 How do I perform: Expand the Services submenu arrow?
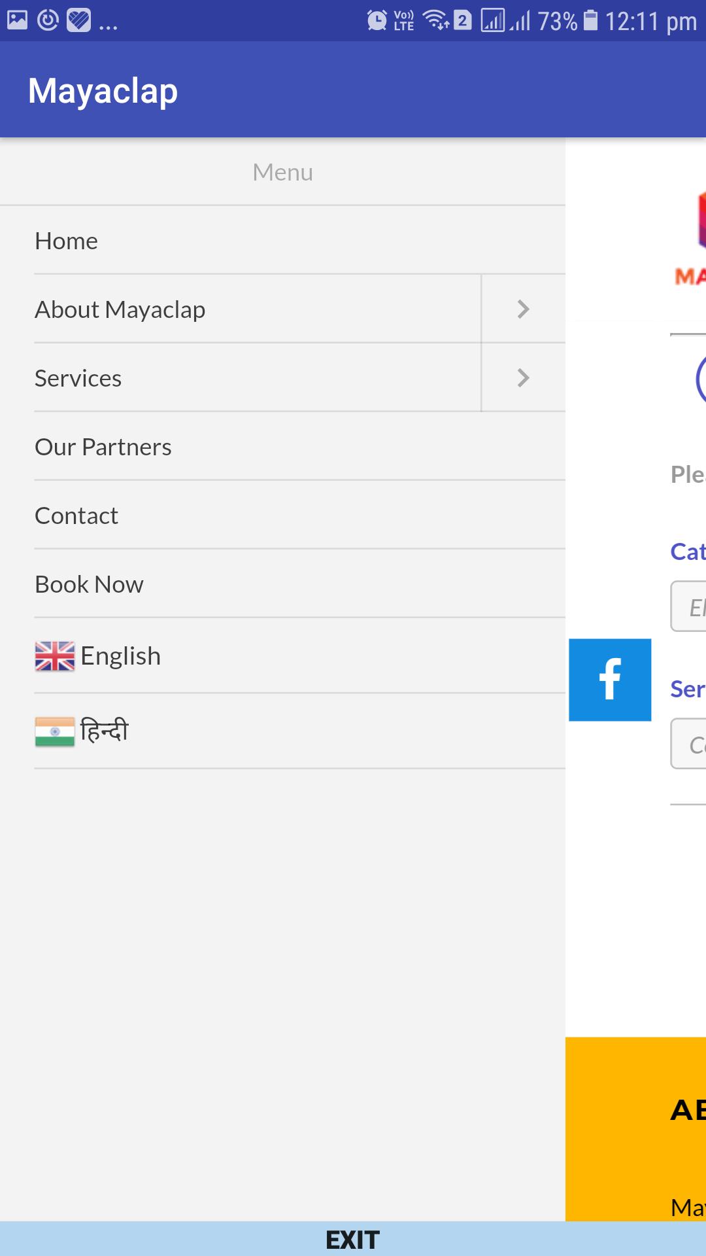[524, 377]
